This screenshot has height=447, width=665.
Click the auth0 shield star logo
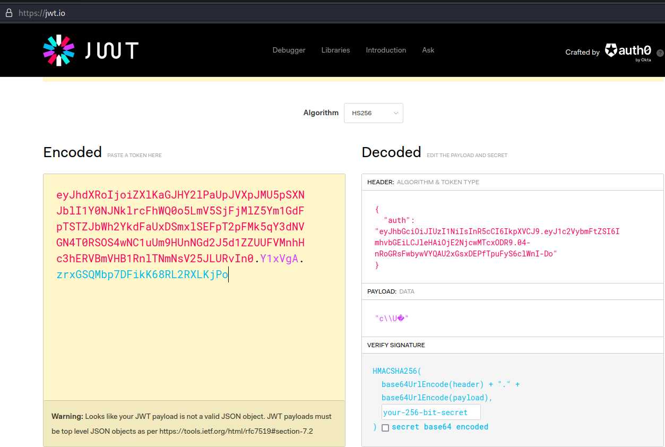click(611, 50)
